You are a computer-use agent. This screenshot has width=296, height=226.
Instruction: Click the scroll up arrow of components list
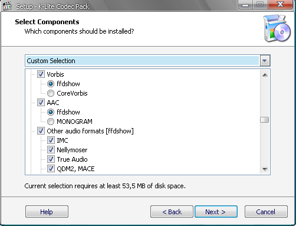tap(265, 75)
